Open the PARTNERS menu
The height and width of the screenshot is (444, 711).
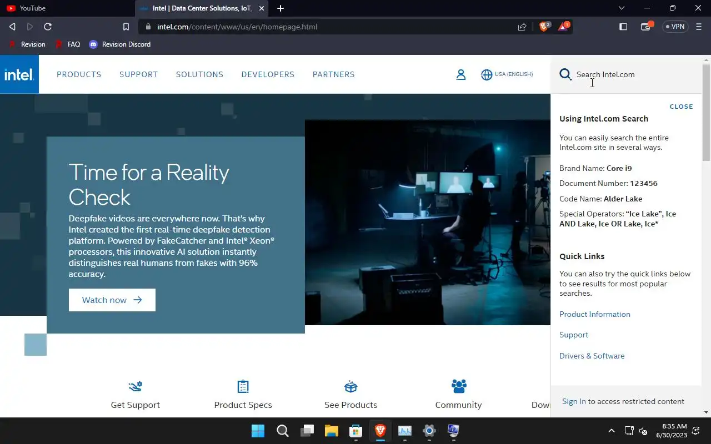coord(333,74)
